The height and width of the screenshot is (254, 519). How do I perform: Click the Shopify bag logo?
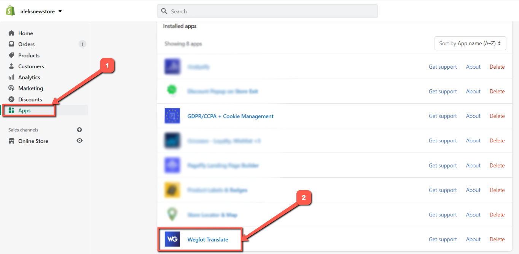tap(10, 11)
